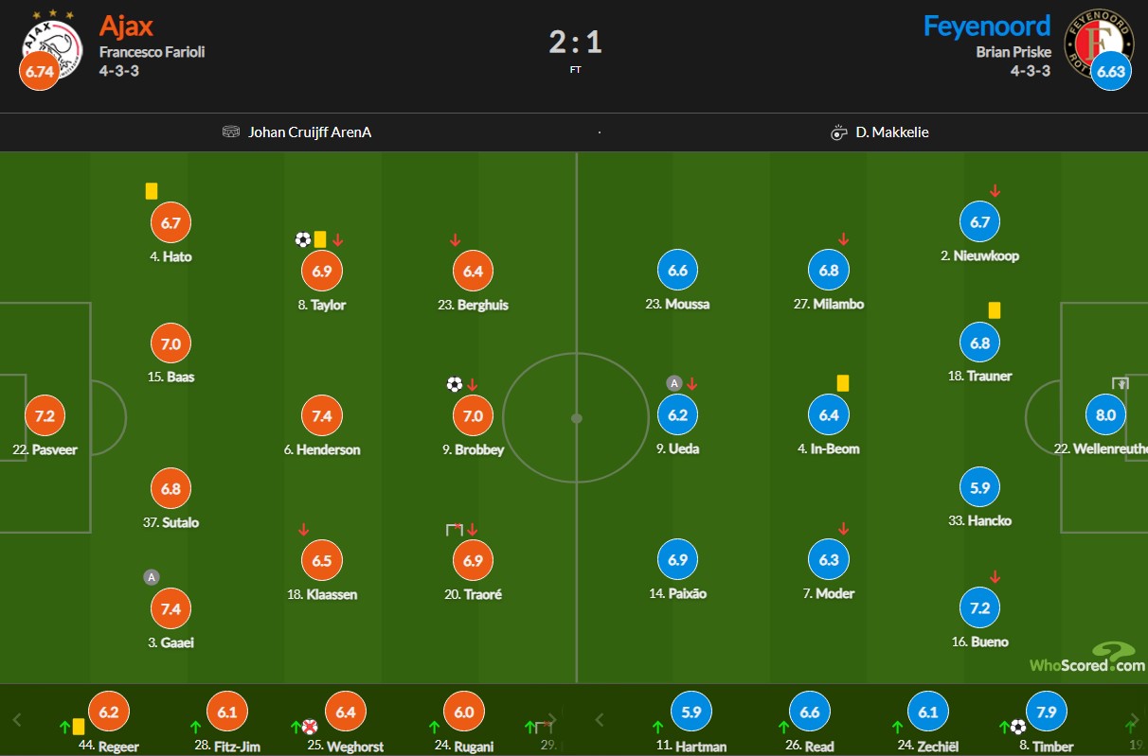1148x756 pixels.
Task: Open the Ajax team name link
Action: coord(126,26)
